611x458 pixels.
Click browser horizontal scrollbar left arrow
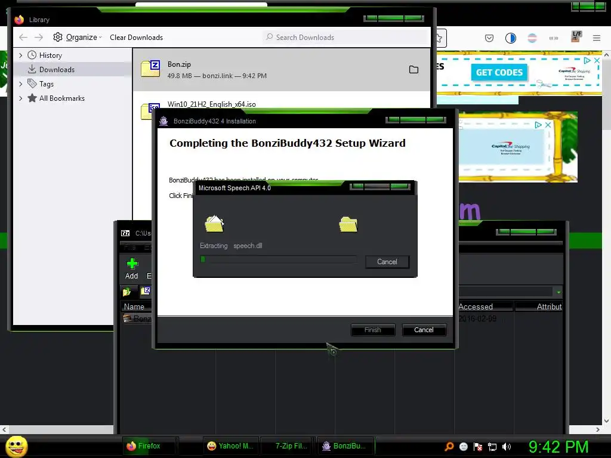click(4, 429)
